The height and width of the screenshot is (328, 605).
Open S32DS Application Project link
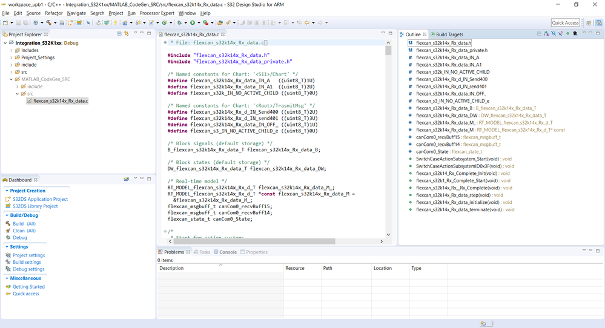click(x=40, y=199)
